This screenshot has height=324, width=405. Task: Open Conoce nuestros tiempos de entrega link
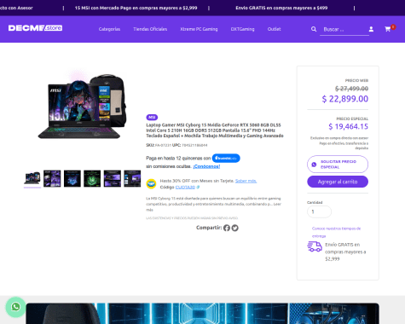[x=336, y=232]
